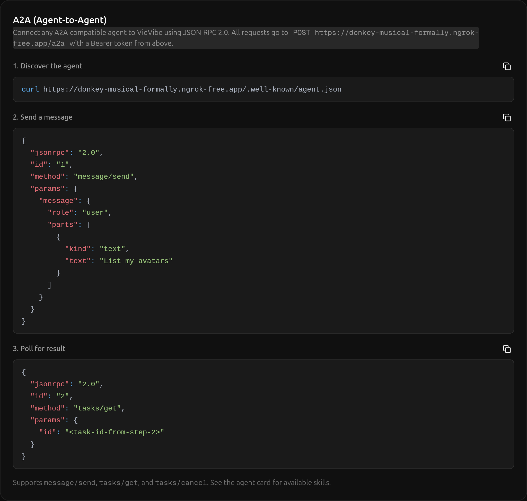Click the "params" line in Send a message block
The image size is (527, 501).
54,189
